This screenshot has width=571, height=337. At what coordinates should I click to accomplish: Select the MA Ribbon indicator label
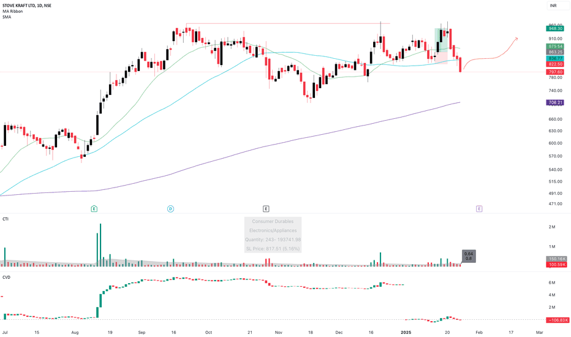[12, 11]
